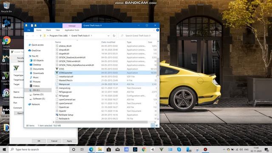Click the back navigation arrow in Explorer

coord(27,36)
